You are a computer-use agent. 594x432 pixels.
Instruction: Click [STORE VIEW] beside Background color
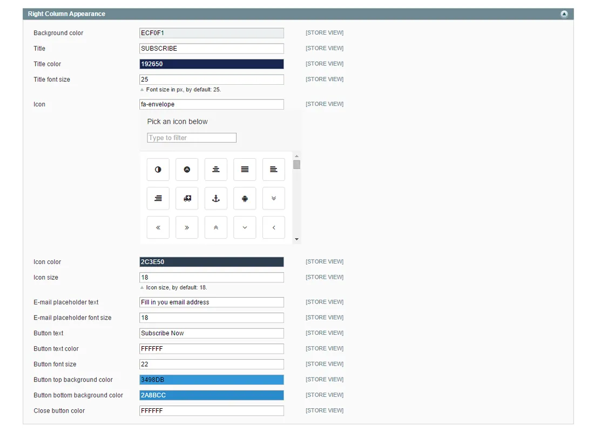point(325,33)
